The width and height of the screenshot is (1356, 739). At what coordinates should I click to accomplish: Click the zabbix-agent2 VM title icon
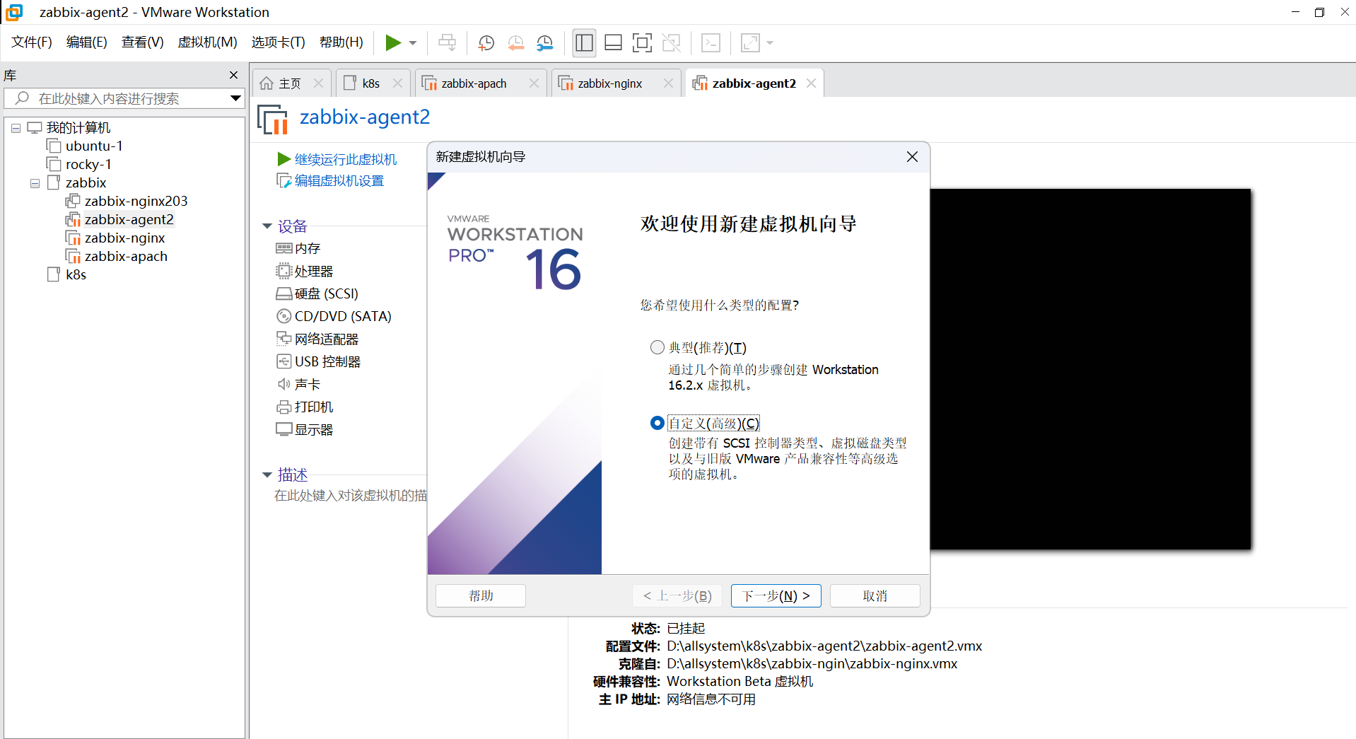point(272,119)
